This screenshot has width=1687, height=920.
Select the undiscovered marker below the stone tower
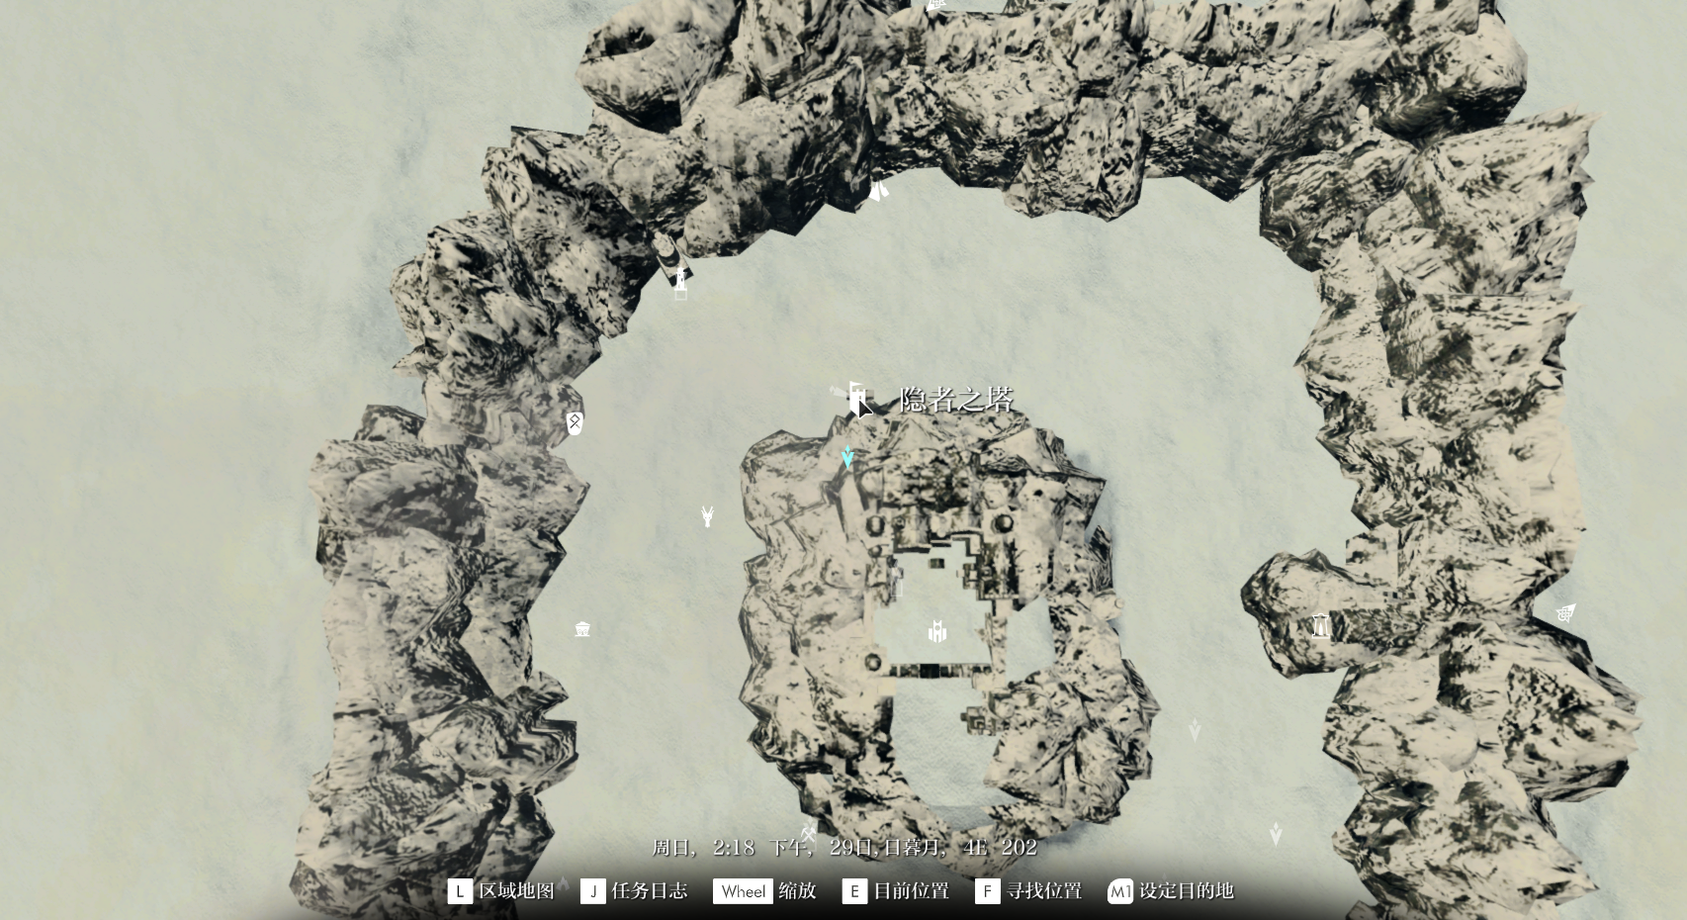pos(1195,730)
